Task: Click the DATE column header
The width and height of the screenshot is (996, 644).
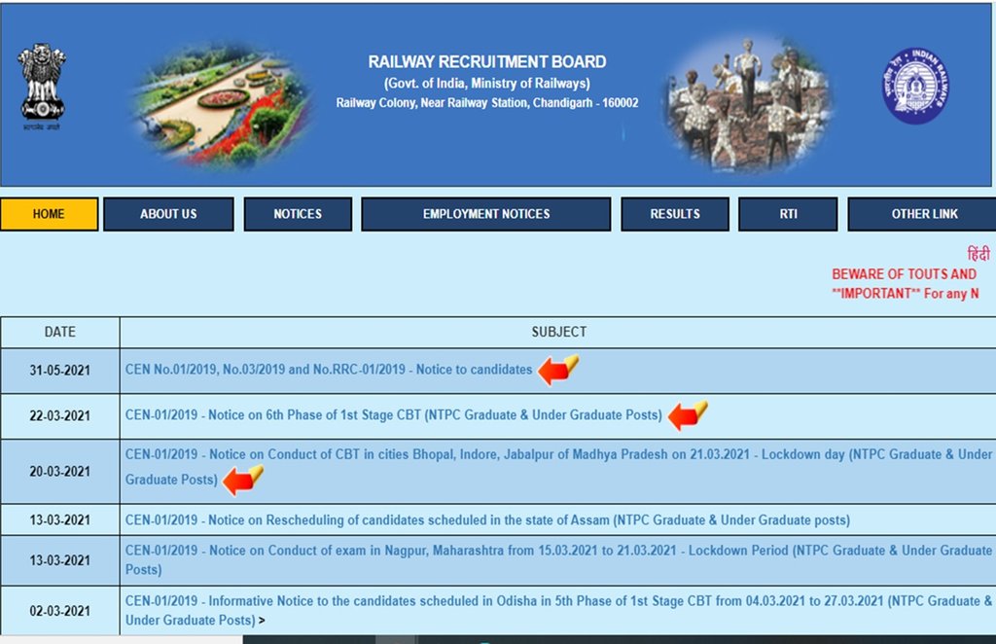Action: [x=59, y=332]
